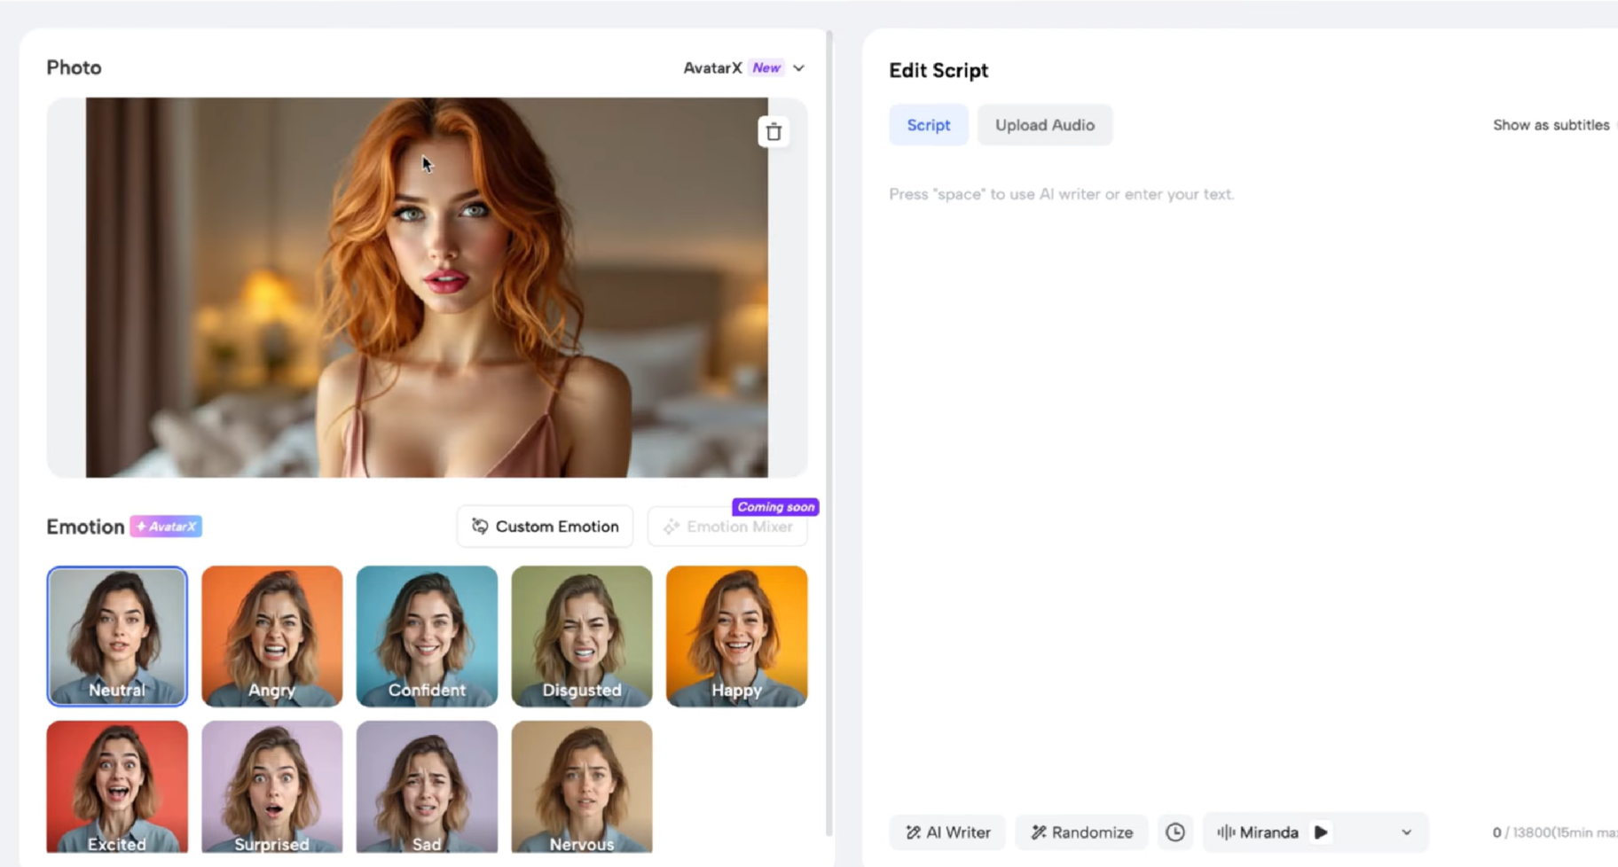Screen dimensions: 1618x867
Task: Open the AI Writer tool
Action: pyautogui.click(x=946, y=832)
